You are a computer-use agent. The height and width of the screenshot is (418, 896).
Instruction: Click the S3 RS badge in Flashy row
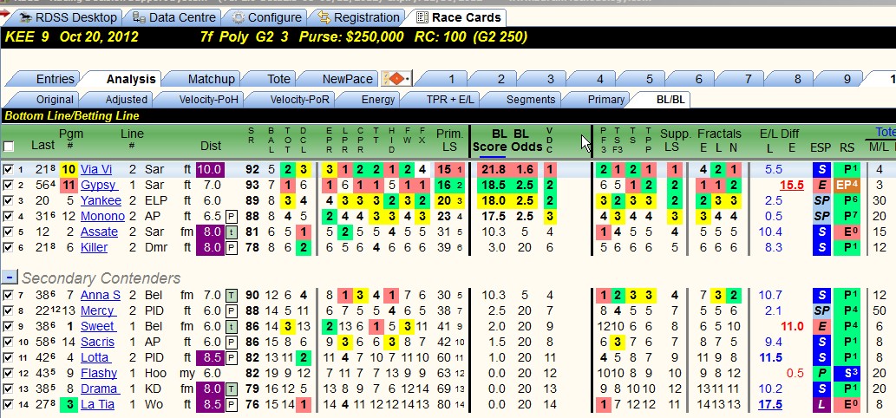point(847,373)
